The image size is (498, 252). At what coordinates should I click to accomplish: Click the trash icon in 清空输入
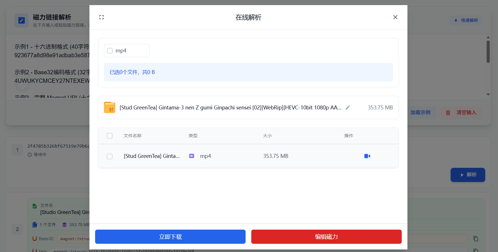[448, 113]
